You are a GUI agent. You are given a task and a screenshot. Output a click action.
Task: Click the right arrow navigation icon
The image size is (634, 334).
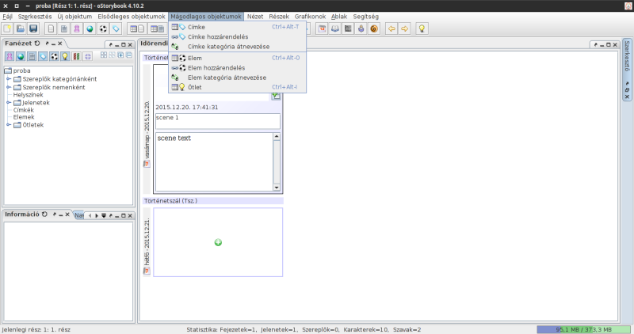tap(404, 28)
